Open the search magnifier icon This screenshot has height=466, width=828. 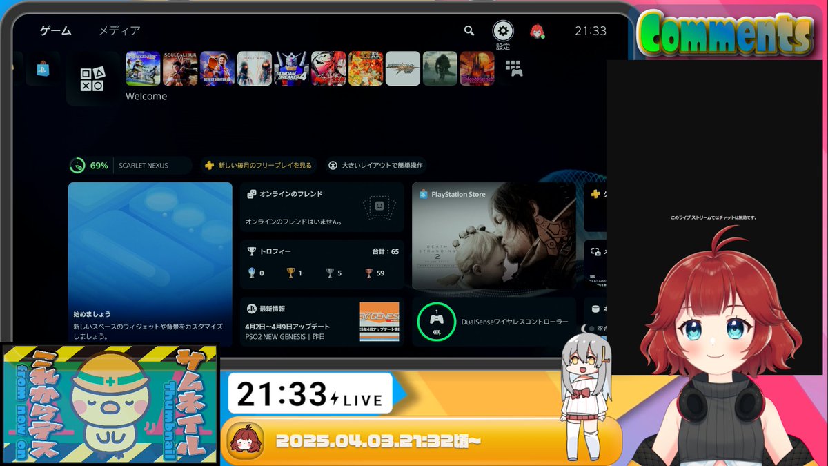click(469, 30)
